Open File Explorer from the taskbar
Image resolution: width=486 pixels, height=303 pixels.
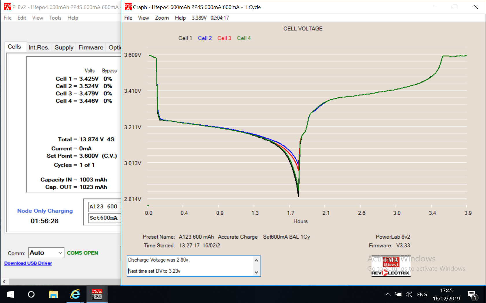[x=53, y=294]
